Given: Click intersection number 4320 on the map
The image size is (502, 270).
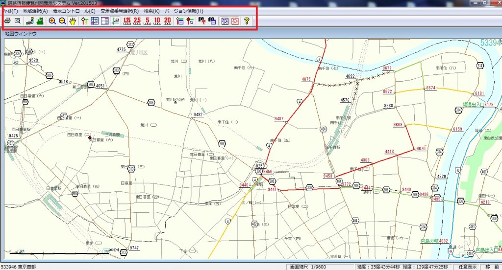Looking at the screenshot, I should click(x=442, y=177).
